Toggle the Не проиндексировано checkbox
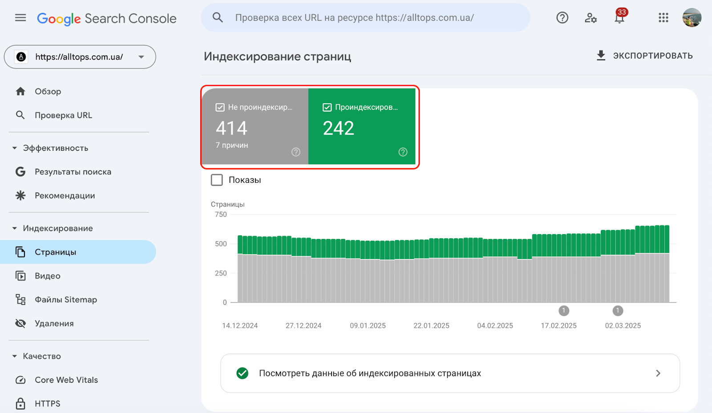 point(220,107)
